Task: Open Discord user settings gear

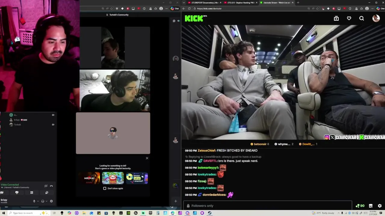Action: (51, 201)
